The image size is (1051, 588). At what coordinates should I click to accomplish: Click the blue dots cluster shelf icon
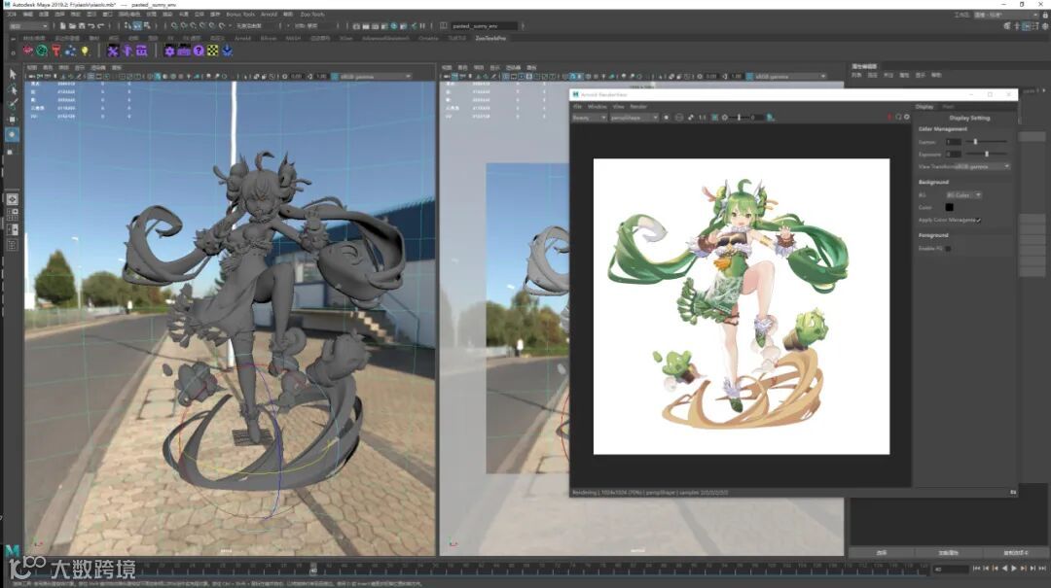[70, 51]
